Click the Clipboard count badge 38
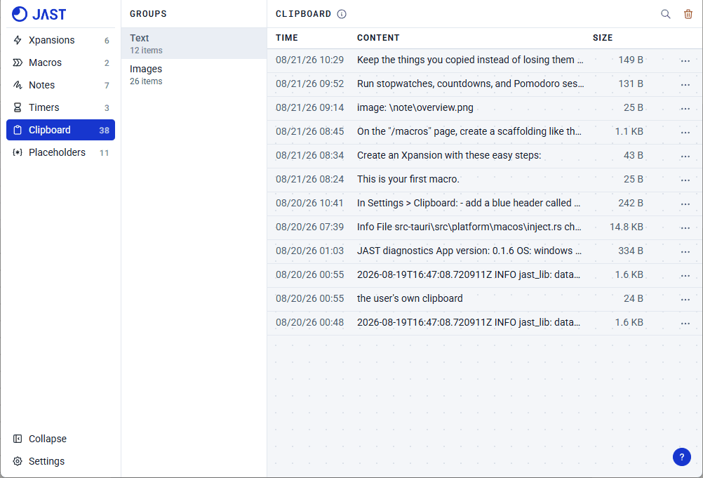The height and width of the screenshot is (478, 703). [x=104, y=131]
